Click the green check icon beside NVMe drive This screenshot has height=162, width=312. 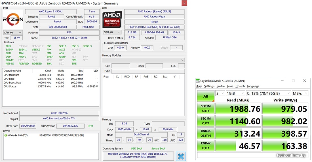point(6,135)
